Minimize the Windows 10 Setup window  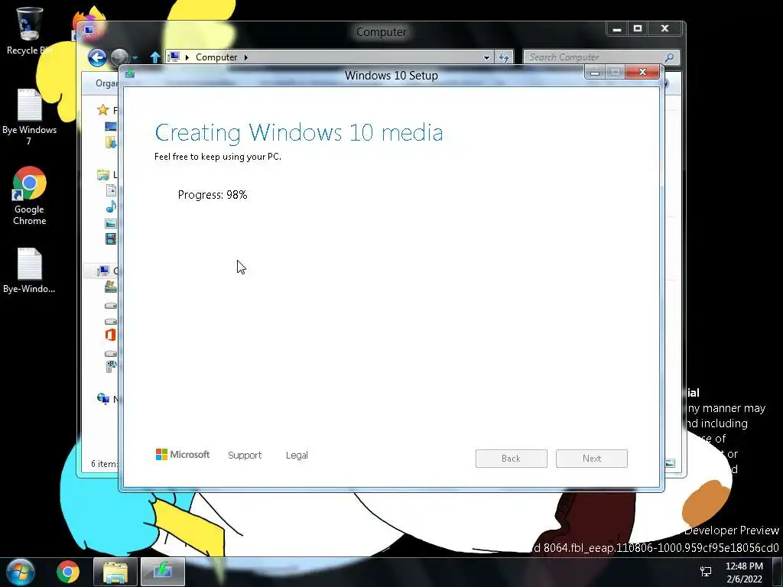point(595,73)
